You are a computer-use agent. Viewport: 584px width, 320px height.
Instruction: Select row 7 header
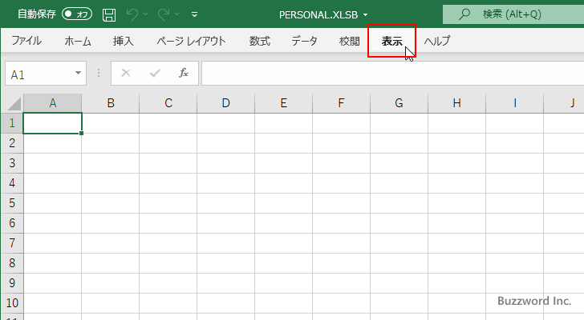pos(12,243)
